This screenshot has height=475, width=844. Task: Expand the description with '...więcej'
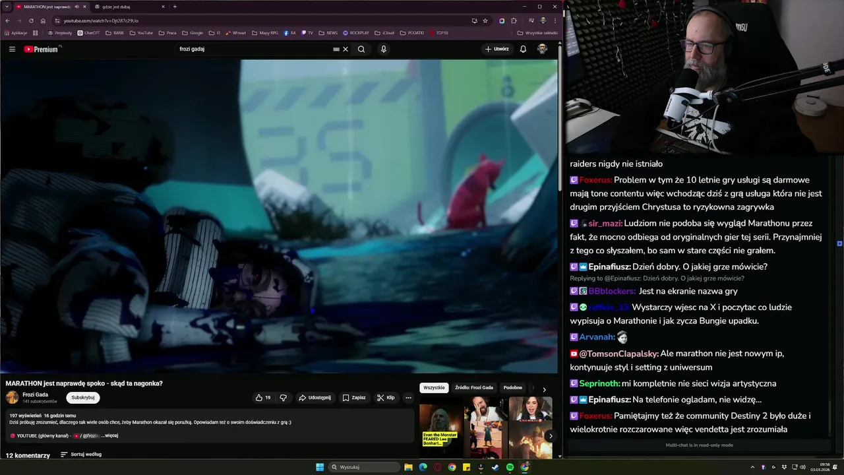click(110, 435)
